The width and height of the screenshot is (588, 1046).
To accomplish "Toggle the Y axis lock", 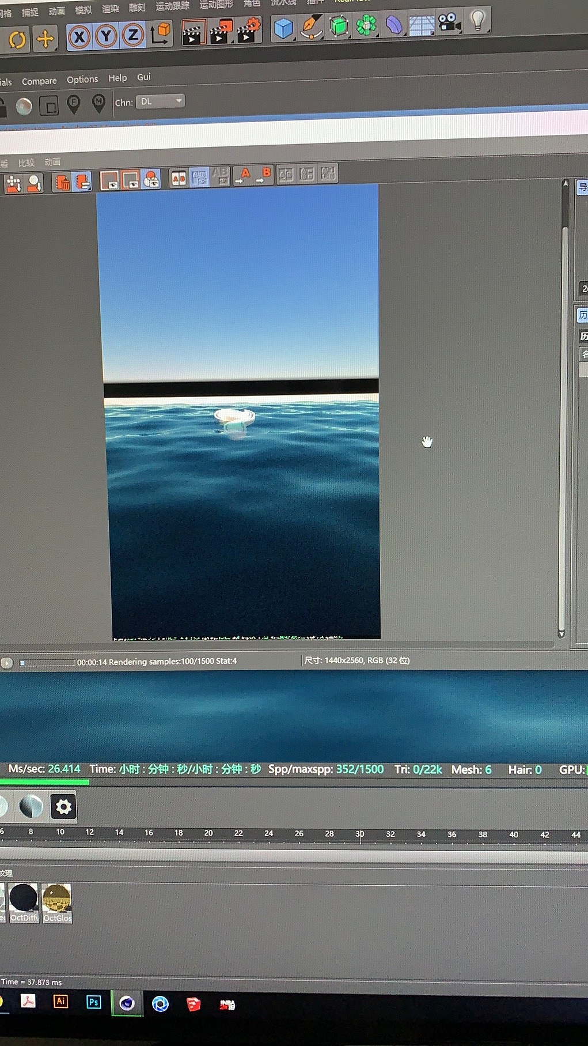I will click(105, 37).
